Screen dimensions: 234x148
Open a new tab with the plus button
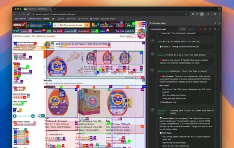point(55,9)
